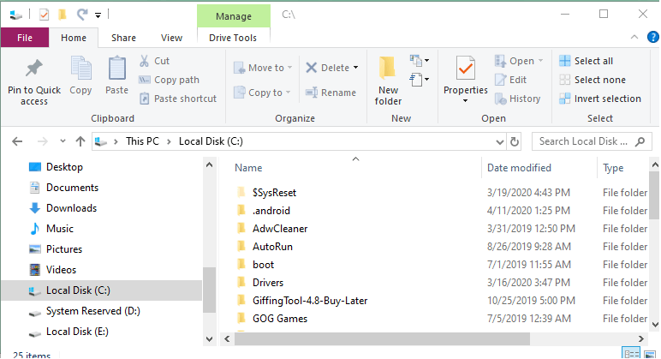Select System Reserved (D:) drive
Image resolution: width=661 pixels, height=359 pixels.
[x=92, y=311]
